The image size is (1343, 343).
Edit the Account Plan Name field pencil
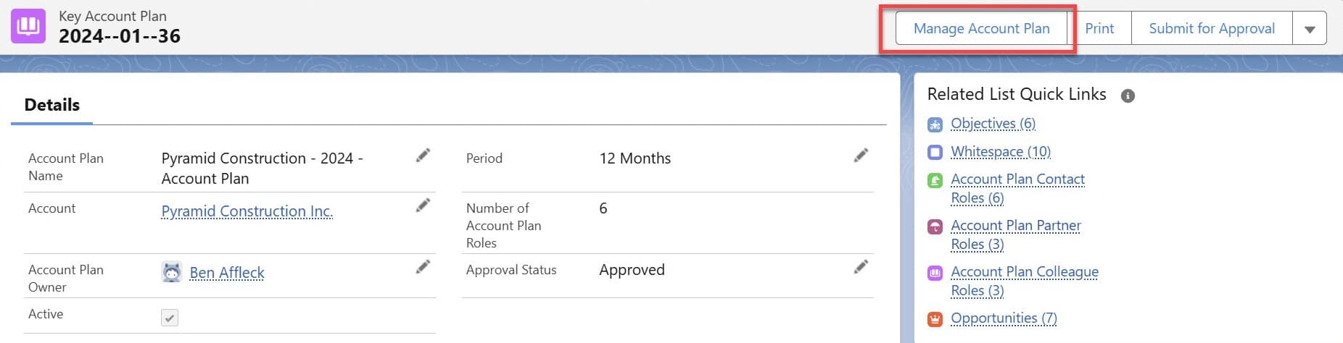click(423, 156)
